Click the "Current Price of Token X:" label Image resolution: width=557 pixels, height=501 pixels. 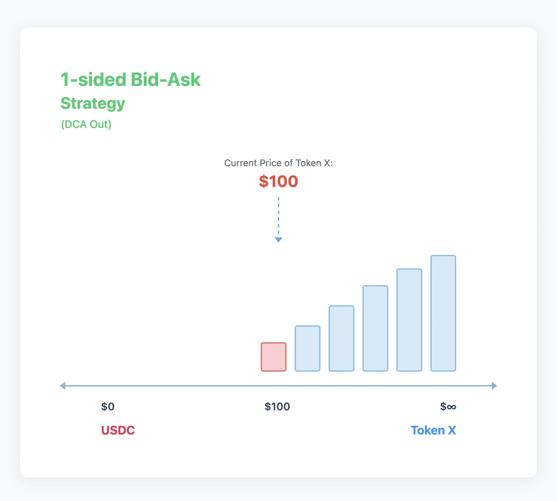pos(278,163)
